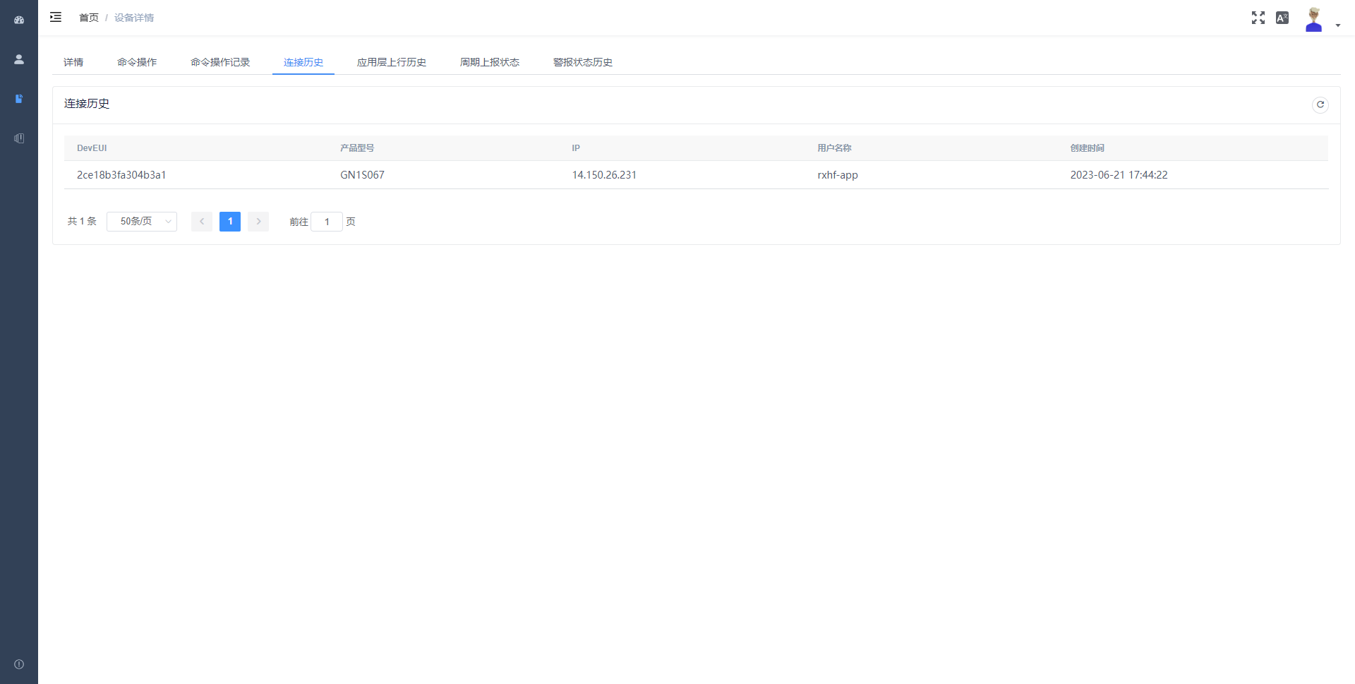Open the dashboard icon in sidebar

click(x=19, y=20)
